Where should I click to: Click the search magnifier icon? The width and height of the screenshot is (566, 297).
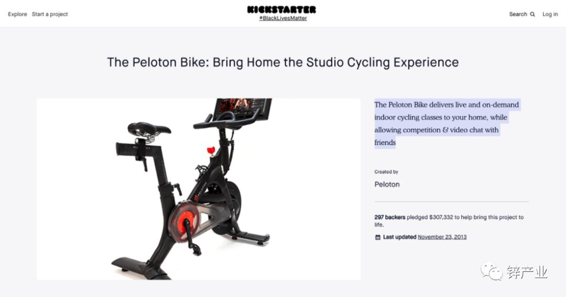point(532,15)
